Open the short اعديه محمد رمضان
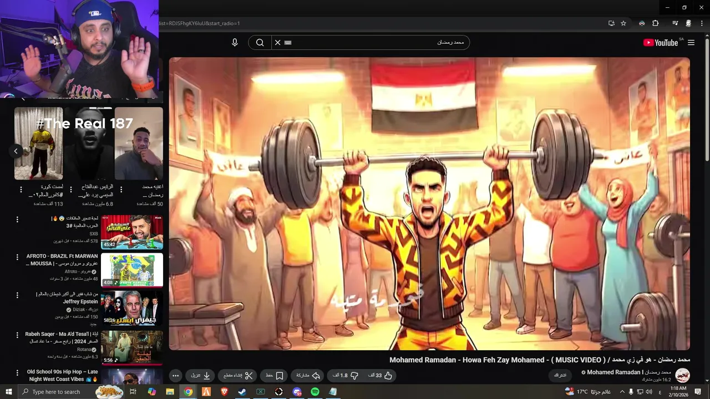 point(139,143)
